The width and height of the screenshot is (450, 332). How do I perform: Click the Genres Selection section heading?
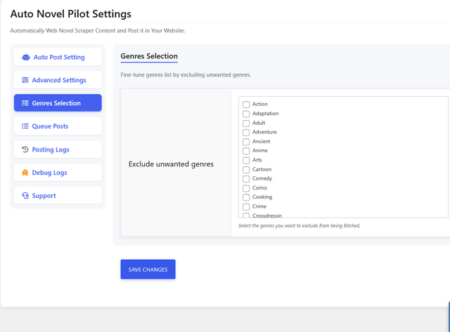click(149, 56)
